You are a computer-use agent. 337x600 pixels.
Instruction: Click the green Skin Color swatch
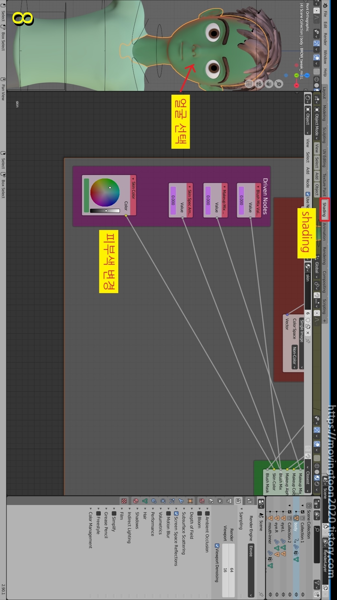click(86, 195)
